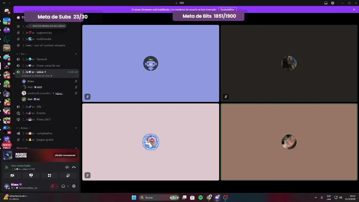
Task: Select user Kimu in voice-1 list
Action: coord(49,81)
